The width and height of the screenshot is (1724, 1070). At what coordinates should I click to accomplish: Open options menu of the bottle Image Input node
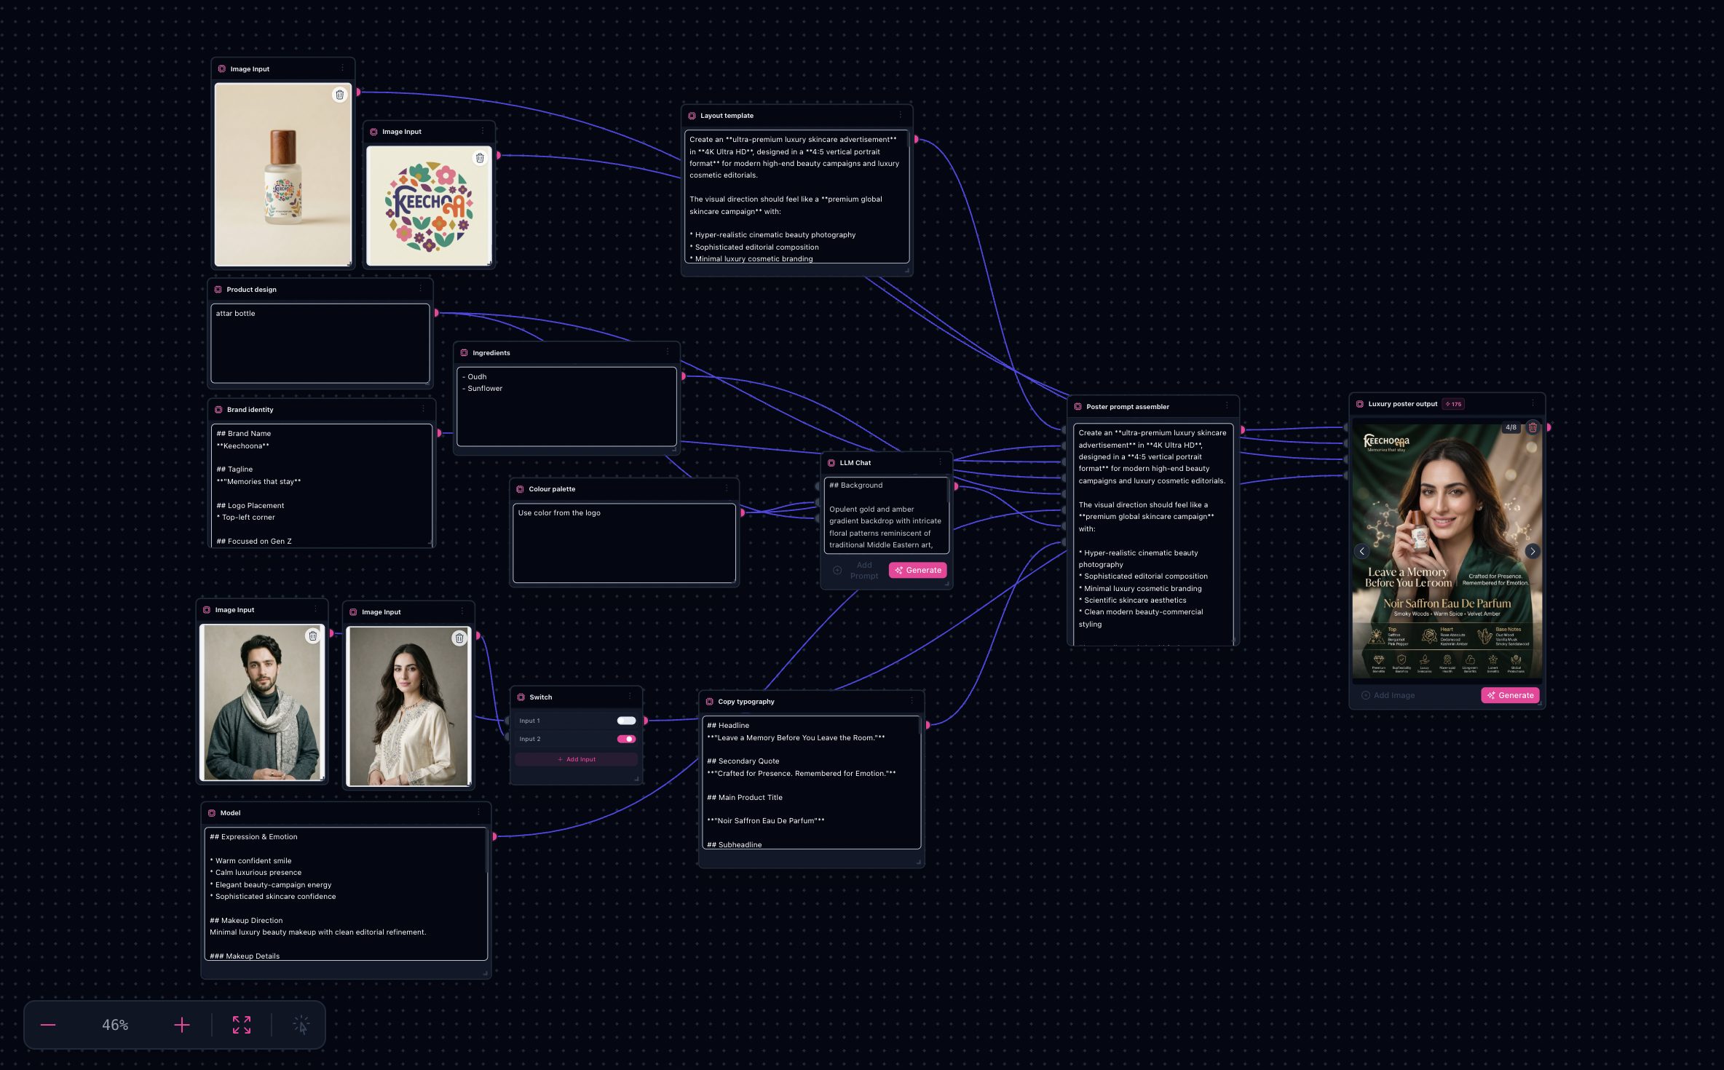pyautogui.click(x=342, y=68)
